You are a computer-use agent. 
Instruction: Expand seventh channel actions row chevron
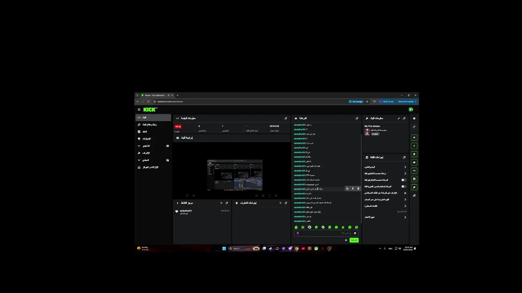click(405, 206)
